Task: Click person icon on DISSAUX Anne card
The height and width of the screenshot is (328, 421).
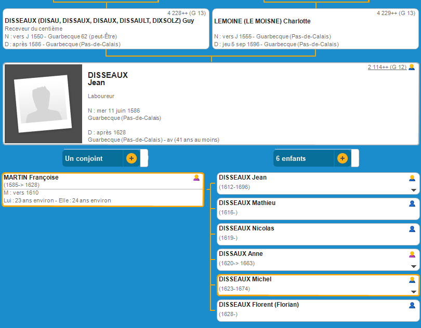Action: [x=412, y=254]
